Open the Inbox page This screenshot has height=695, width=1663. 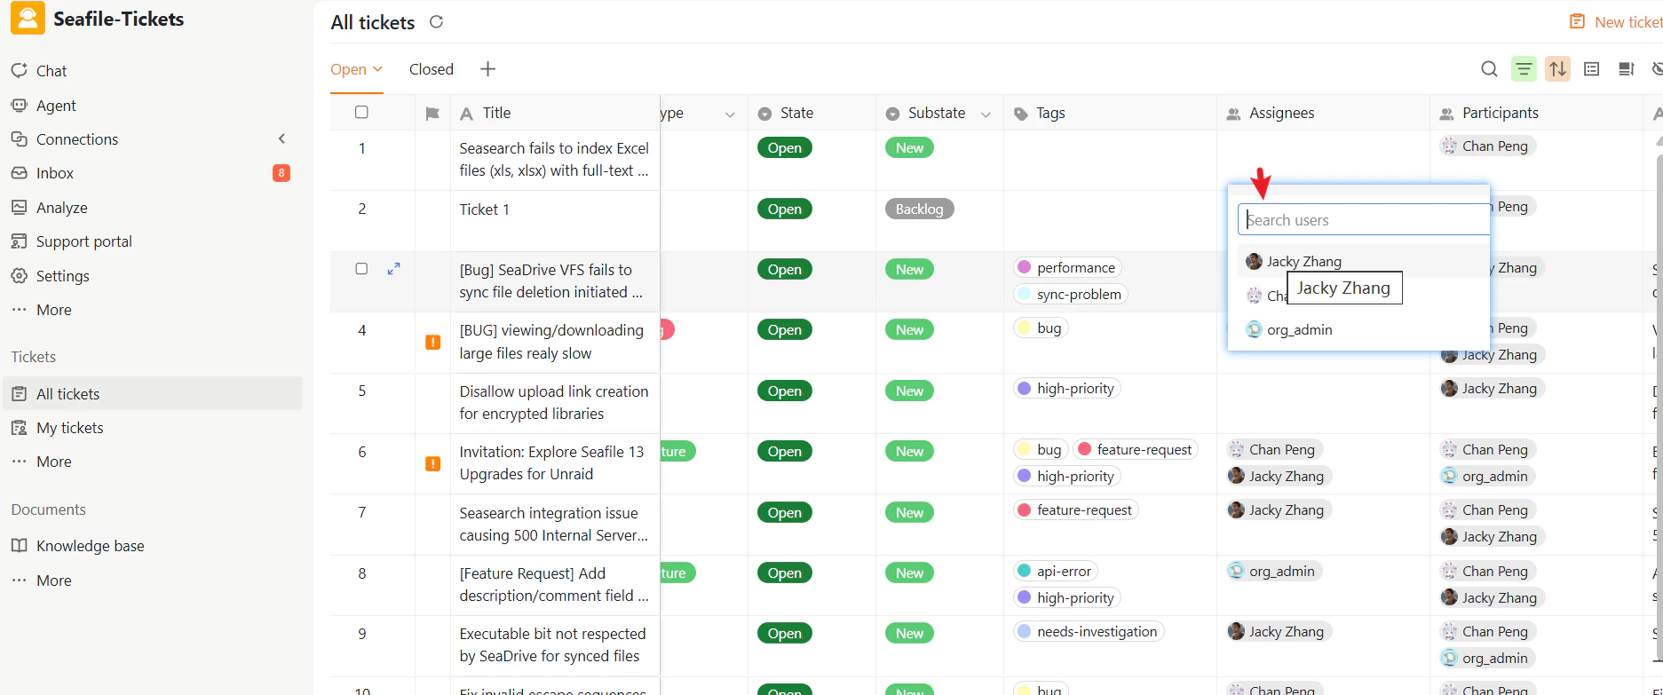55,173
